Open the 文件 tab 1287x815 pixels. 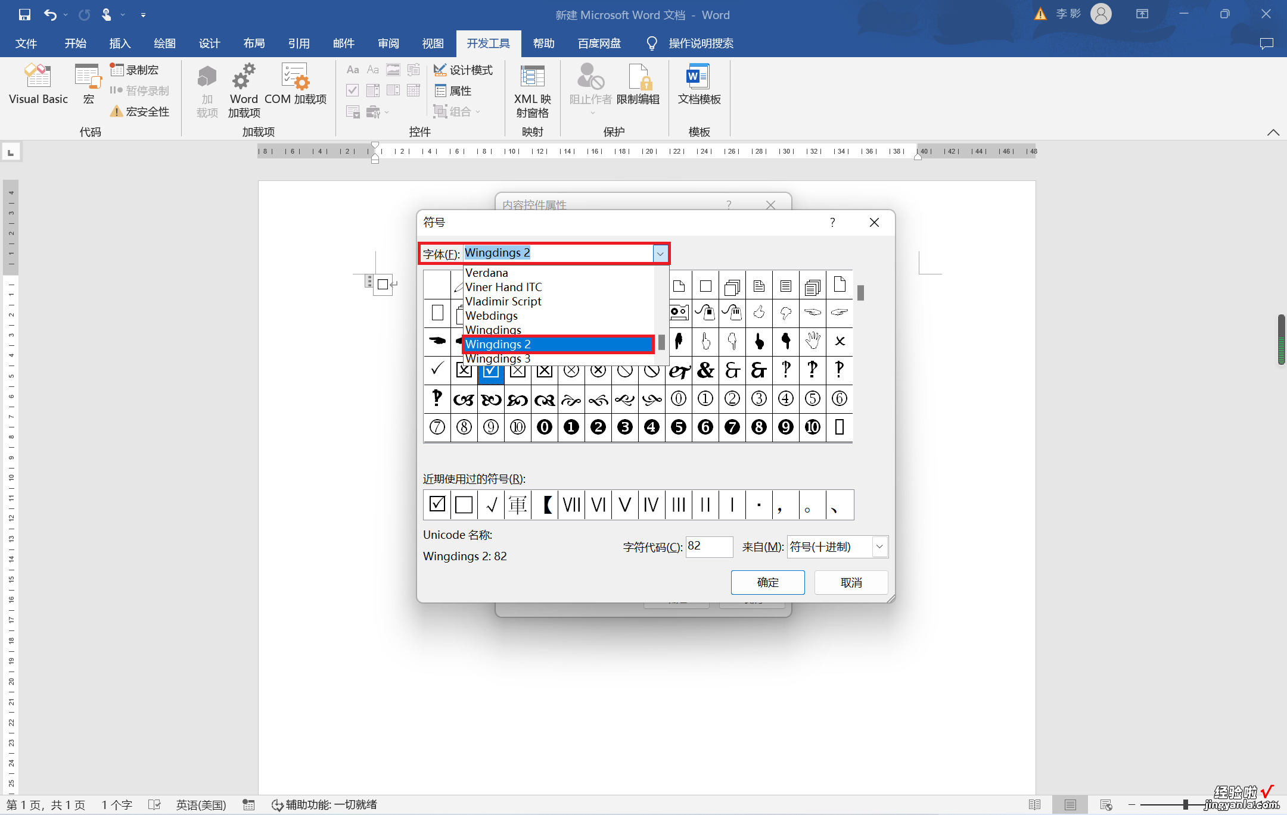26,43
